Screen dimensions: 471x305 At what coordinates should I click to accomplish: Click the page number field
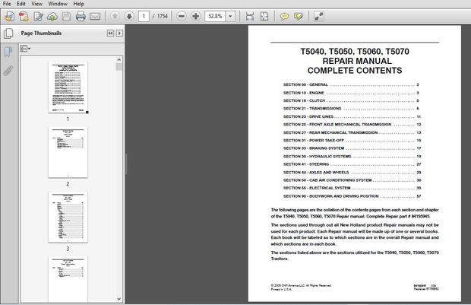144,16
